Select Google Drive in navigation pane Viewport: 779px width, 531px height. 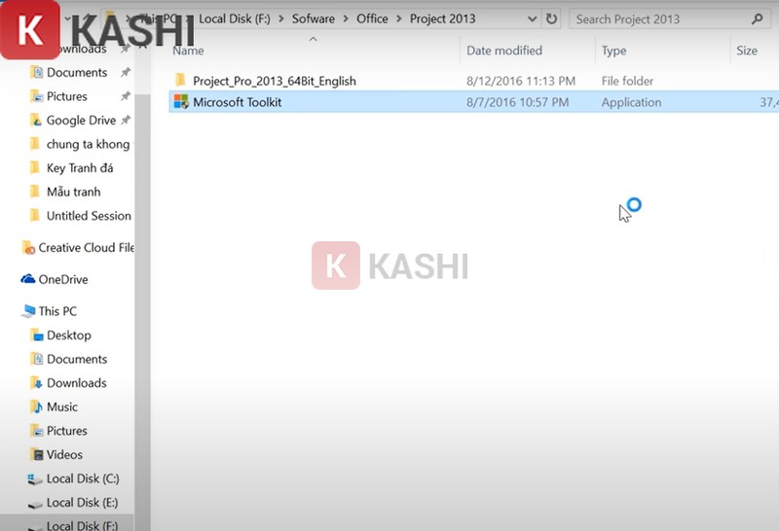point(81,120)
